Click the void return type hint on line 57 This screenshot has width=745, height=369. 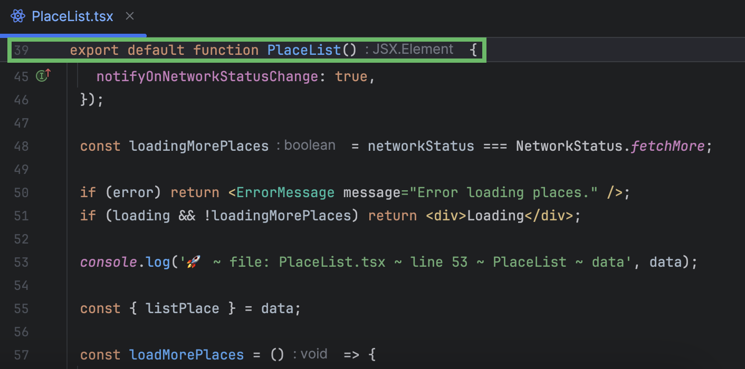click(x=314, y=354)
